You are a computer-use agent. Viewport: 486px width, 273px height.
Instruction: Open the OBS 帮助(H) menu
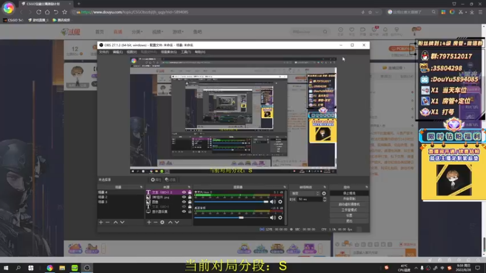[x=200, y=52]
